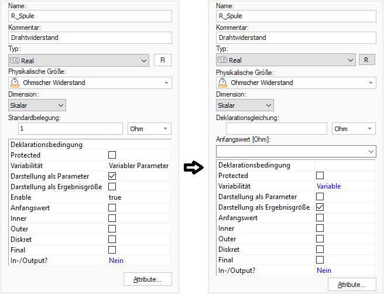The image size is (384, 294).
Task: Enable Diskret checkbox in right panel
Action: pos(320,249)
